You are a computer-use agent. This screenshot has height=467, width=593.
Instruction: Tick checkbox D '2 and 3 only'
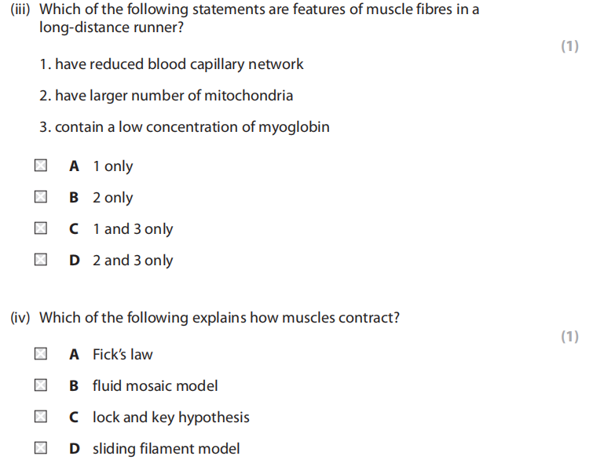(40, 261)
